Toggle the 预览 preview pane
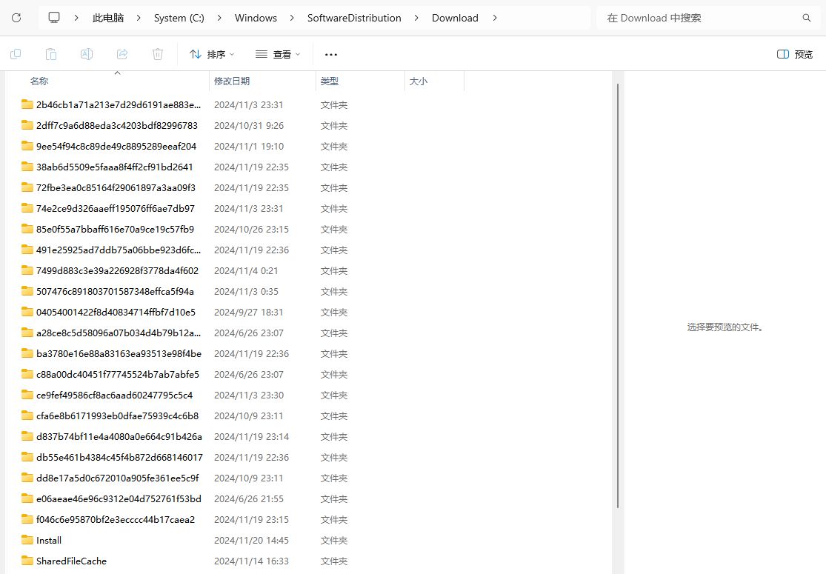 795,54
